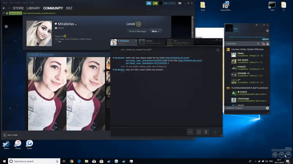Click Send a Message button

click(137, 31)
